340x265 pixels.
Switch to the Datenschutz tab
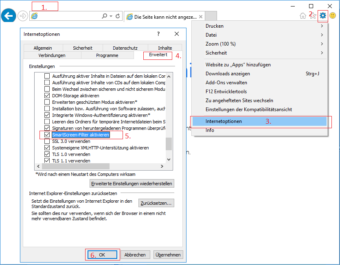point(125,48)
